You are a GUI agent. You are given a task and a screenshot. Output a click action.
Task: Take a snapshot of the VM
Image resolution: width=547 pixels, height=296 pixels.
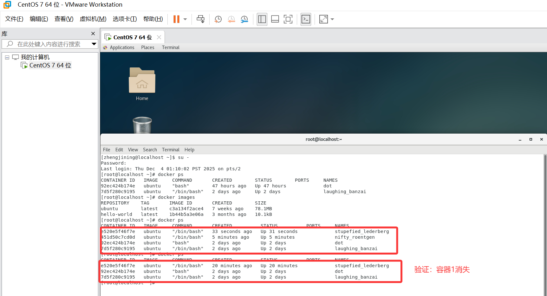(218, 19)
